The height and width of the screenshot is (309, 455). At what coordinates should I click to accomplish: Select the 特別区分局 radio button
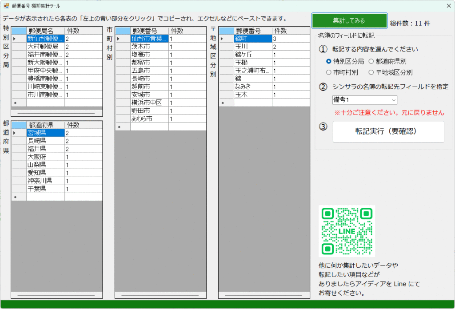(x=329, y=61)
